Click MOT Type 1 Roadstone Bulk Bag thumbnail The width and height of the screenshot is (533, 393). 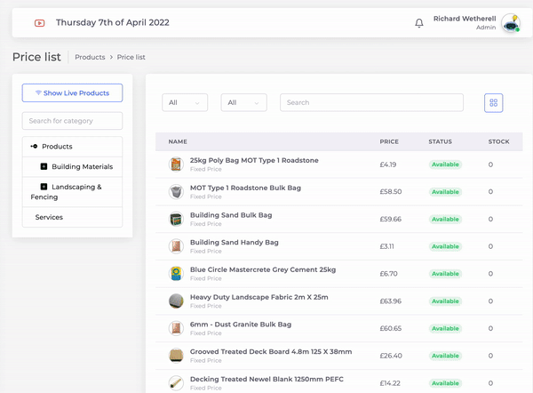point(176,191)
